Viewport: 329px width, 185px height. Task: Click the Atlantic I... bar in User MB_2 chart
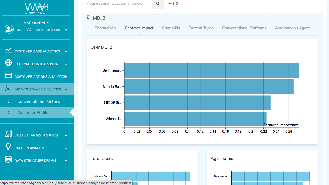195,119
